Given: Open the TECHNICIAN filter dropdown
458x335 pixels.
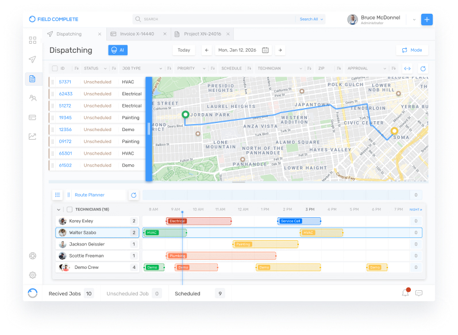Looking at the screenshot, I should pos(301,68).
